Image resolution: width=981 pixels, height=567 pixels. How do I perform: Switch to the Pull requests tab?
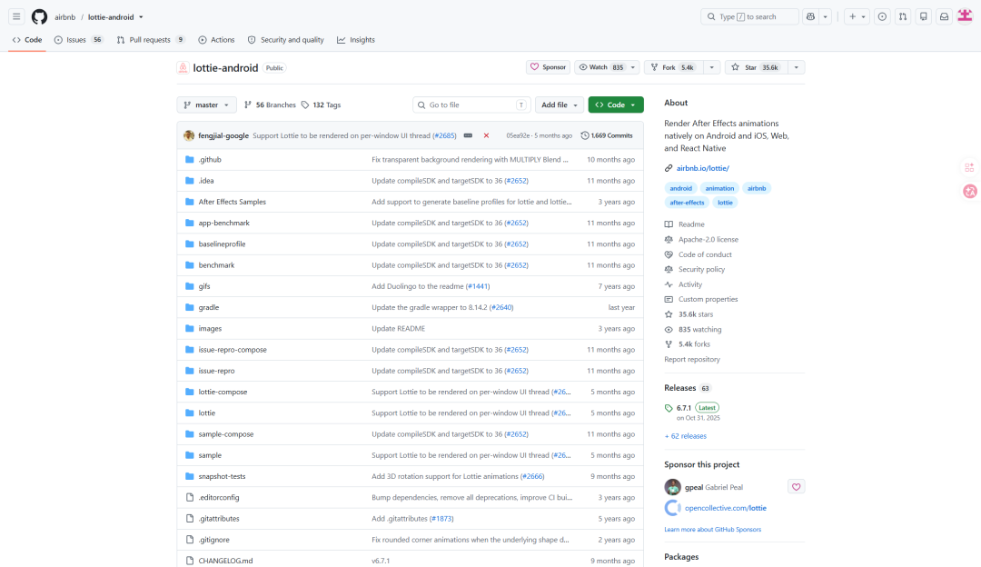pos(150,40)
